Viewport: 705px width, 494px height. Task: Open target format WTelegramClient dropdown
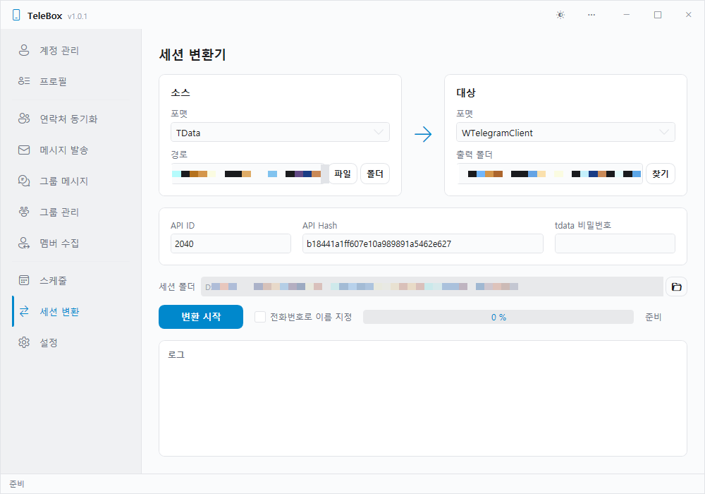[565, 132]
